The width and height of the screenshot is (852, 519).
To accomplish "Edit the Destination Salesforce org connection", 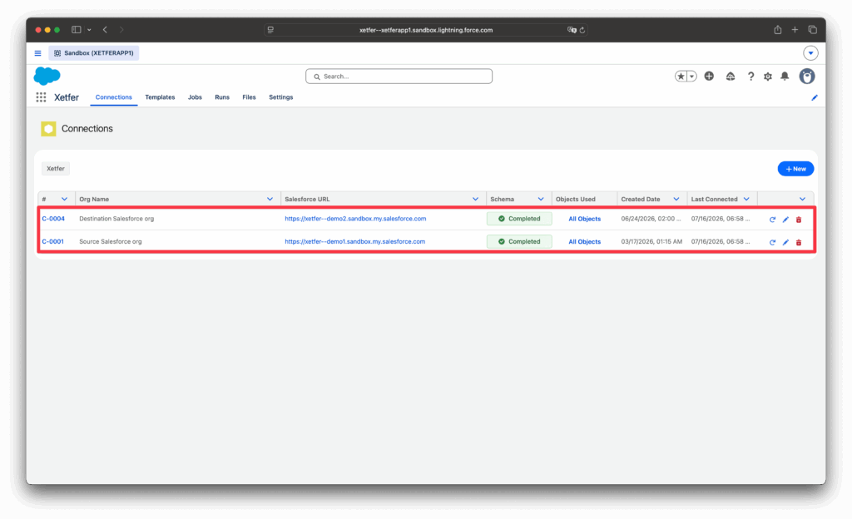I will pyautogui.click(x=785, y=220).
